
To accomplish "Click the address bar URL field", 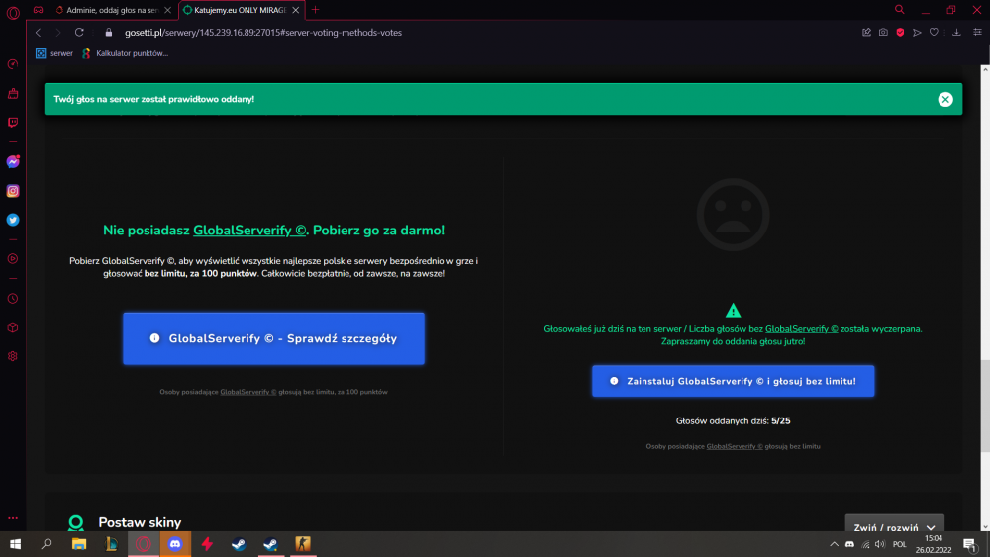I will (262, 33).
